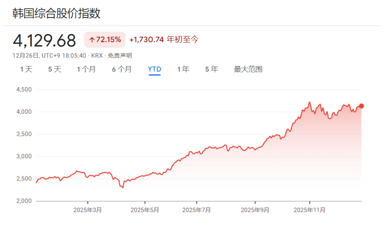Select the 1天 time range tab
The image size is (390, 227).
[26, 69]
